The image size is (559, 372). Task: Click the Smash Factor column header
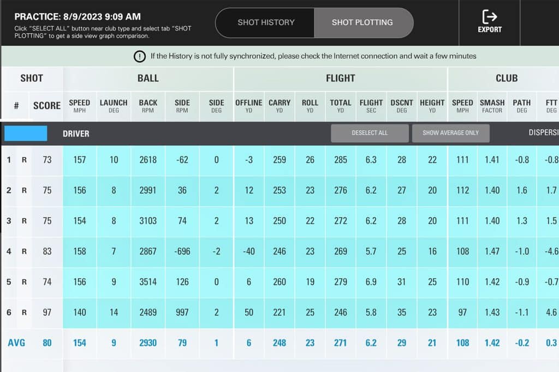[492, 106]
